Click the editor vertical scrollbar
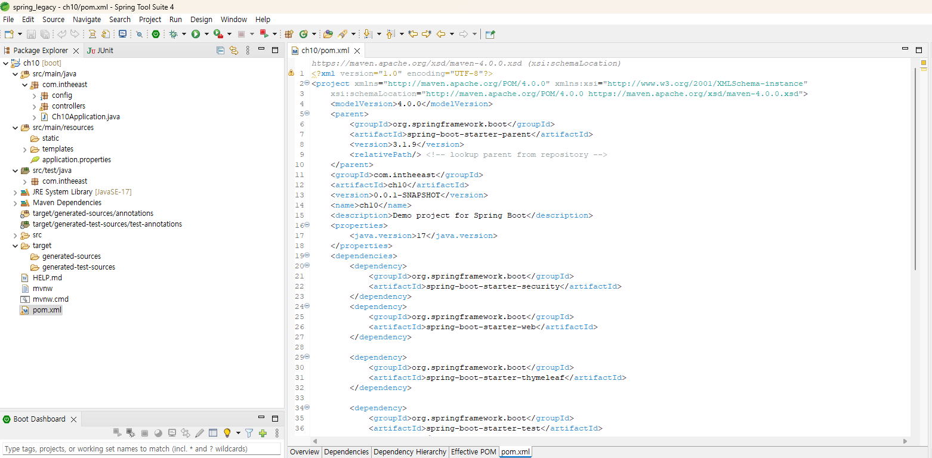The height and width of the screenshot is (458, 932). (x=916, y=169)
